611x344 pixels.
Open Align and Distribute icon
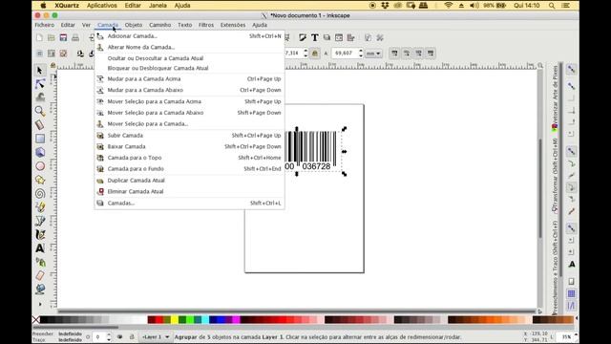(350, 37)
